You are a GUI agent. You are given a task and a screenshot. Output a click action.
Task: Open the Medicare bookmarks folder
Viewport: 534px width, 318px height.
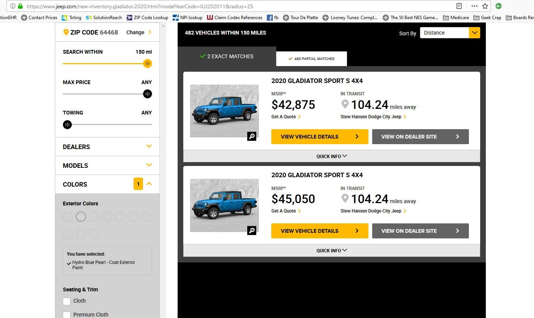(x=456, y=17)
